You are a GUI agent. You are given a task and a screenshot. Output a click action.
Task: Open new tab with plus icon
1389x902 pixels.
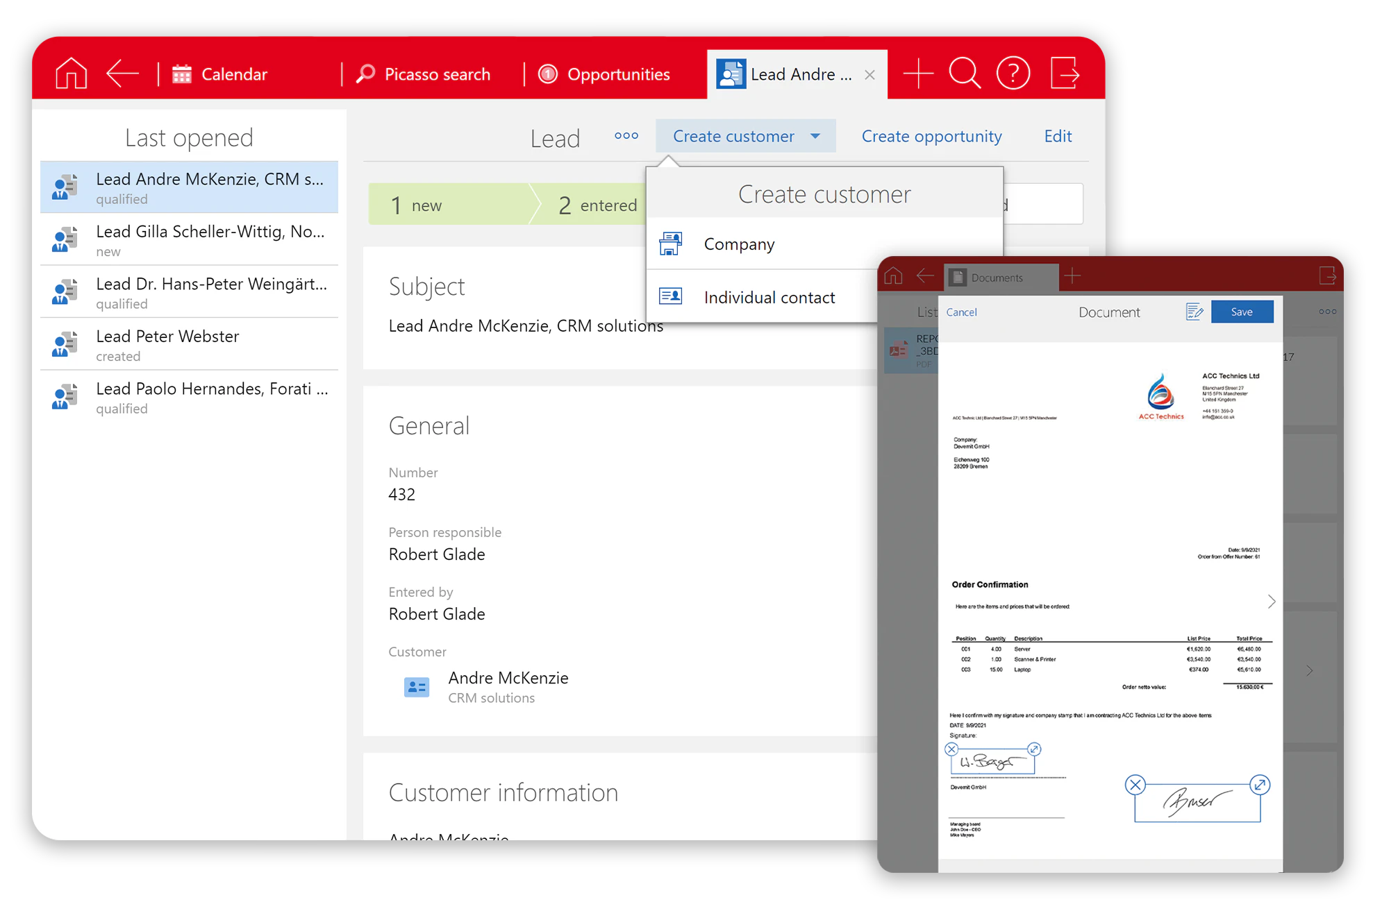click(x=917, y=74)
